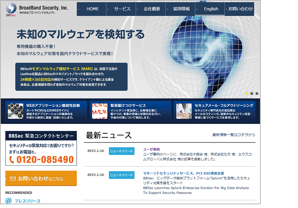Click phone number 0120-085490

click(45, 159)
